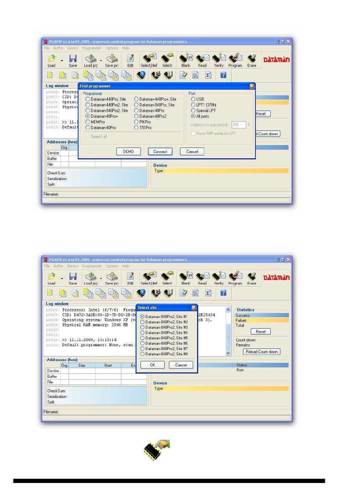The width and height of the screenshot is (338, 499).
Task: Open the Buffer menu in the upper screenshot
Action: point(58,48)
